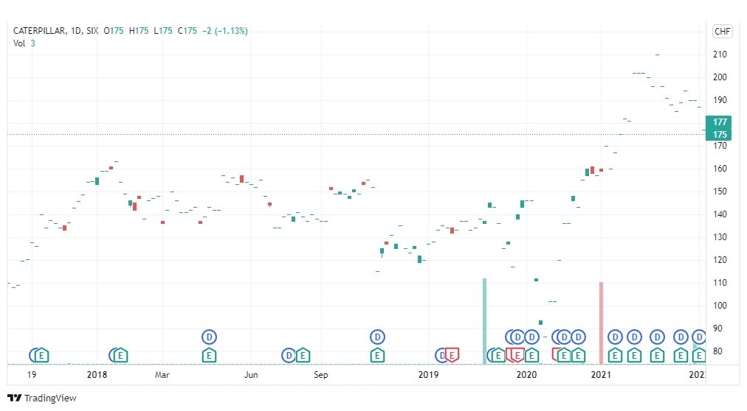Click the Jun label on time axis
Viewport: 747px width, 411px height.
tap(251, 375)
